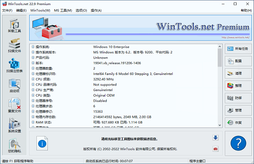Image resolution: width=254 pixels, height=164 pixels.
Task: Open the 编辑(E) menu
Action: (x=21, y=10)
